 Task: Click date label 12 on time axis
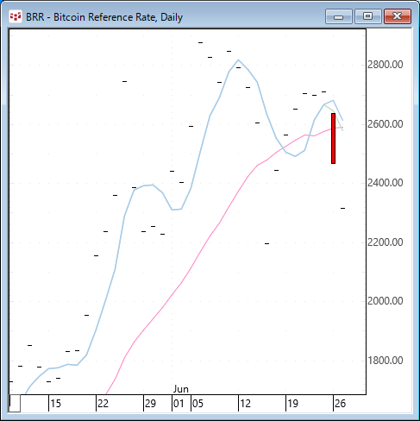pos(245,404)
